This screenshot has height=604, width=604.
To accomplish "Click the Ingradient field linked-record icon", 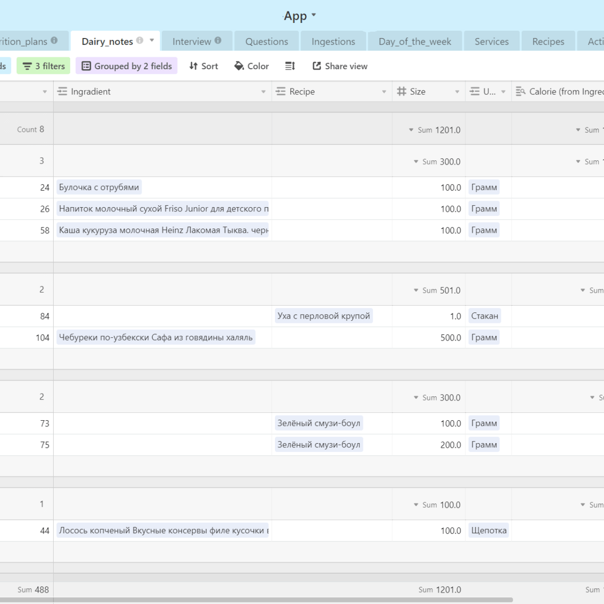I will click(x=62, y=92).
